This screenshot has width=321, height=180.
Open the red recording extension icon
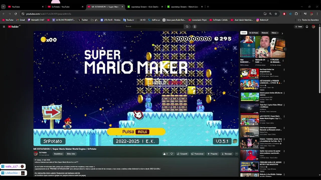(284, 14)
